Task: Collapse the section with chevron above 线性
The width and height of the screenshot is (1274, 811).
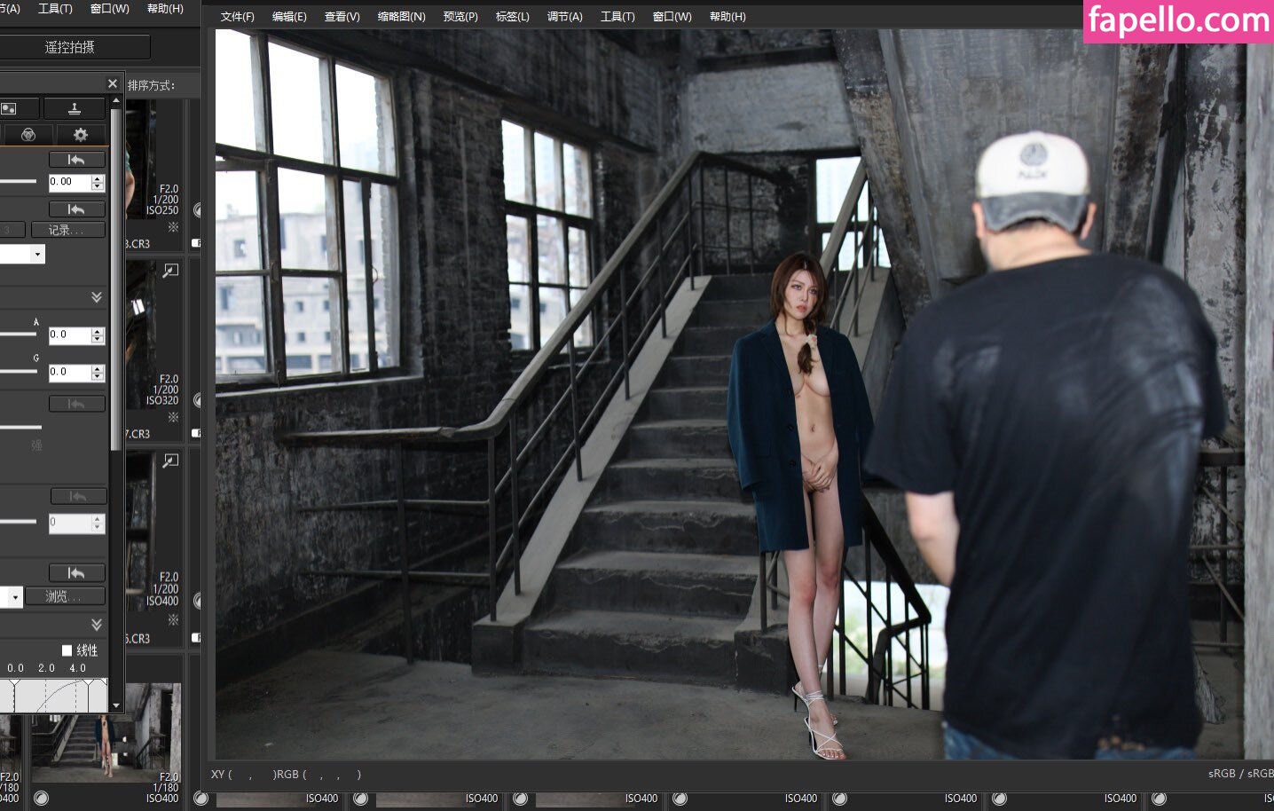Action: pos(97,625)
